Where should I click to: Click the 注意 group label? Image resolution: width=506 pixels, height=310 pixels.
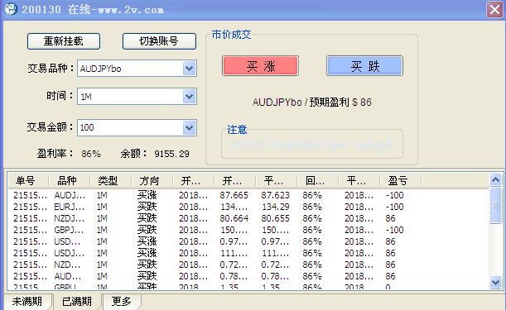237,130
